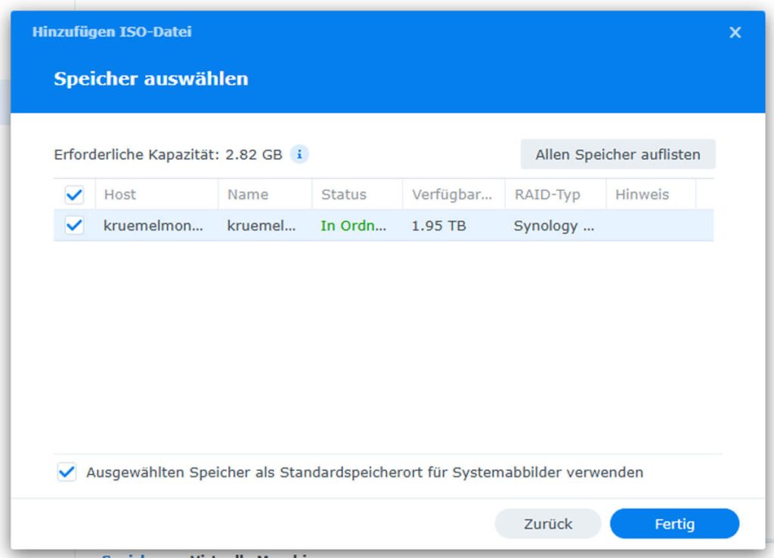Click the Hinweis column header
Image resolution: width=774 pixels, height=558 pixels.
pos(642,195)
